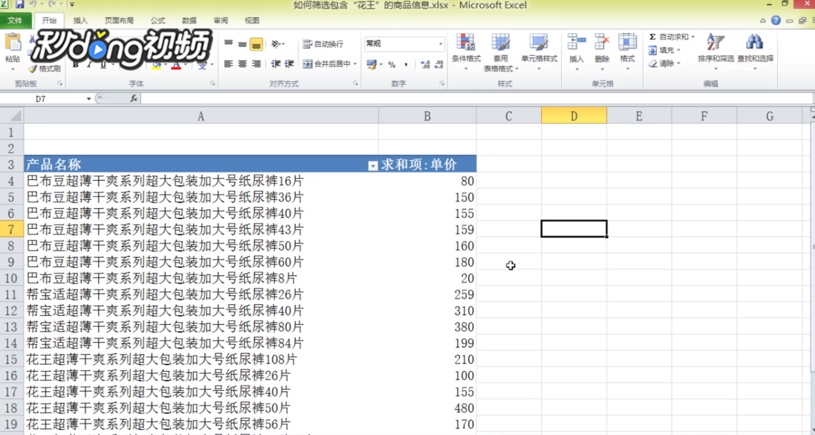Center cell text horizontally
The height and width of the screenshot is (435, 815).
pyautogui.click(x=242, y=64)
